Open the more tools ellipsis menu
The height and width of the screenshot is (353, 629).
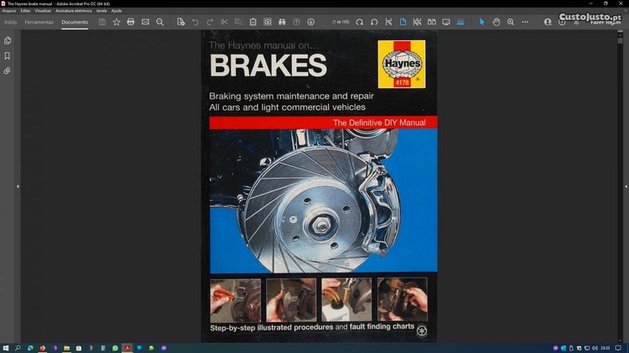(526, 22)
